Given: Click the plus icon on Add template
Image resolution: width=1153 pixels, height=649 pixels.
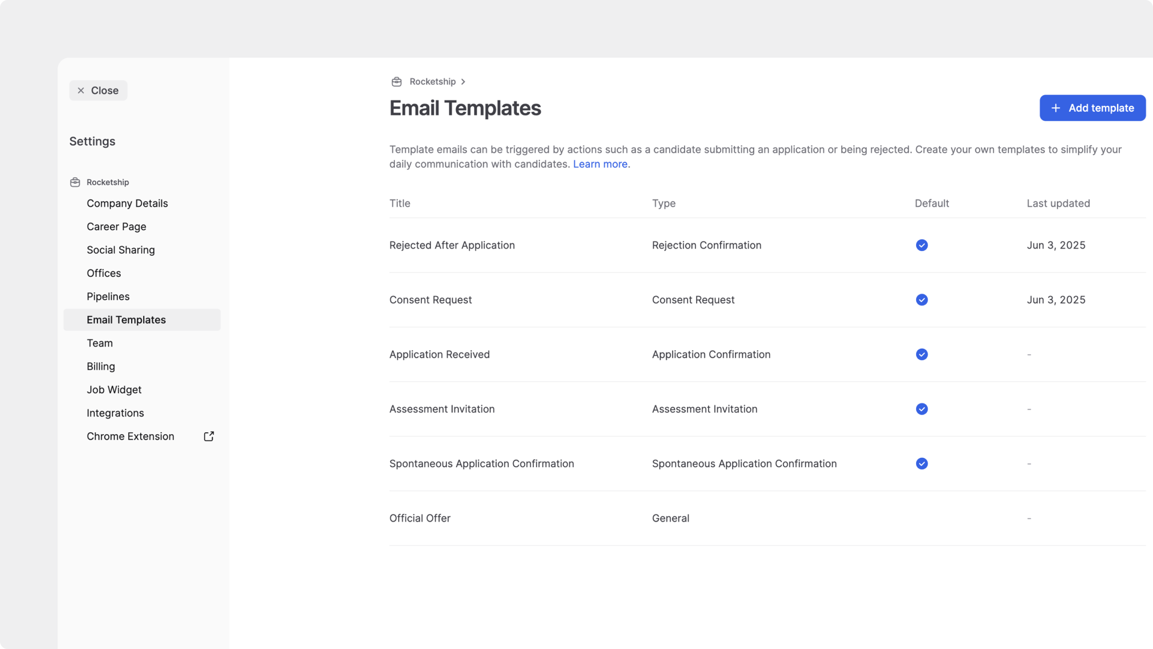Looking at the screenshot, I should [1055, 108].
